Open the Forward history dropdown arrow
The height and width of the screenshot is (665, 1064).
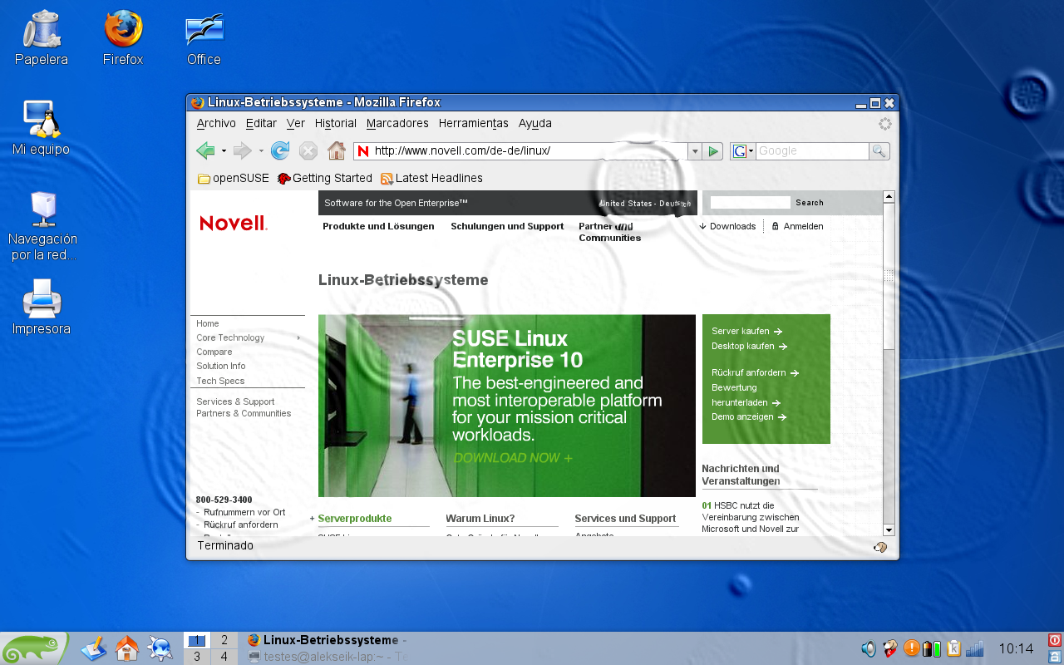pos(261,151)
